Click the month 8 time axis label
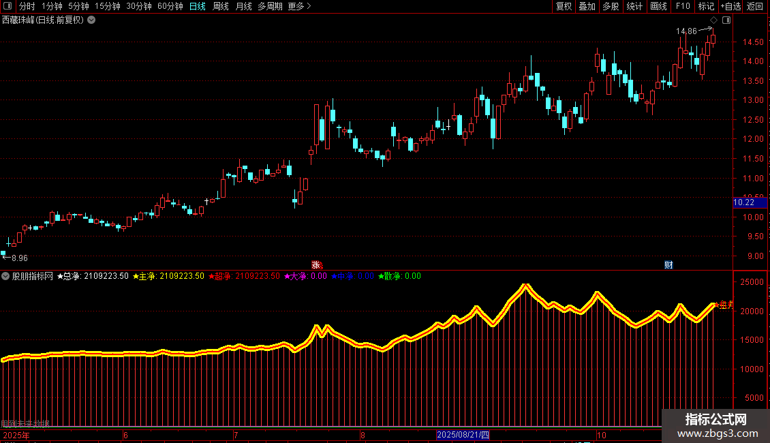The image size is (770, 443). pos(363,435)
